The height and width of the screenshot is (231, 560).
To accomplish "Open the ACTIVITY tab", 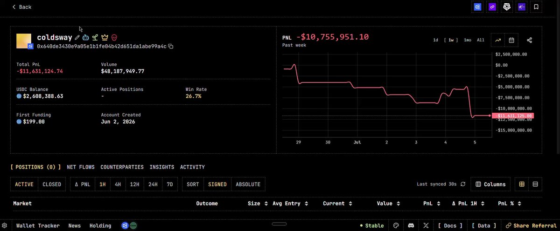I will click(x=192, y=167).
